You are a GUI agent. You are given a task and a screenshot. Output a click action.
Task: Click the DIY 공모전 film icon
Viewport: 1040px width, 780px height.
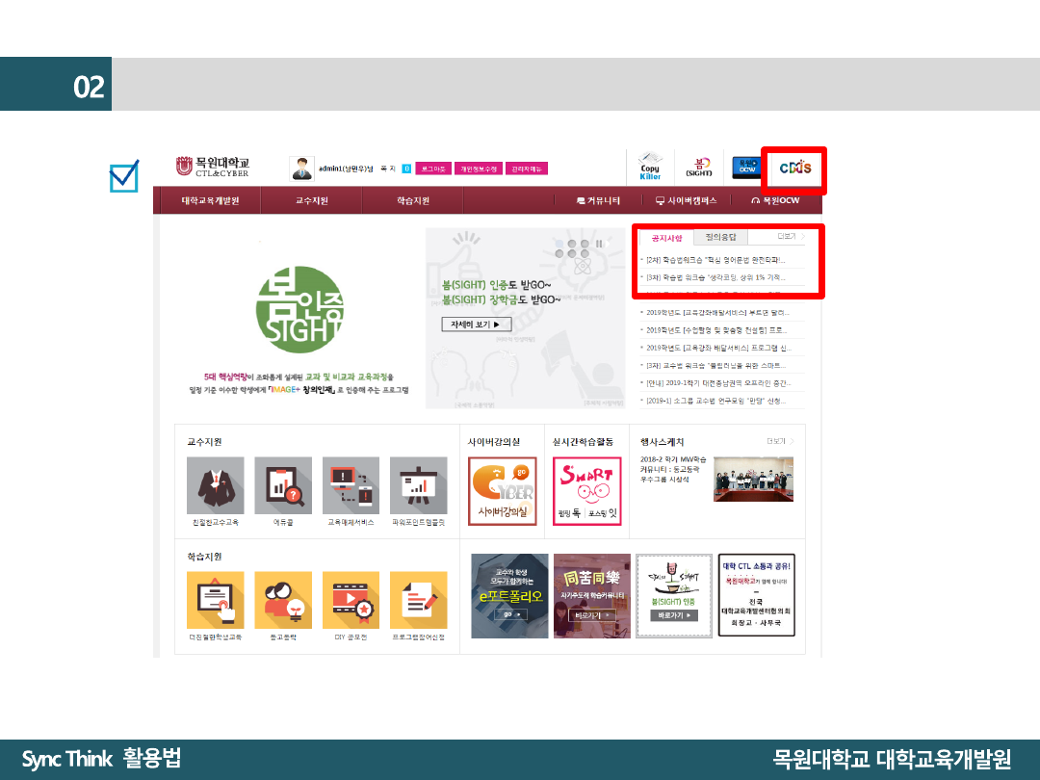(351, 600)
